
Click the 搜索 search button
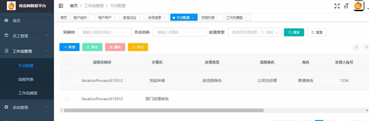(x=294, y=32)
